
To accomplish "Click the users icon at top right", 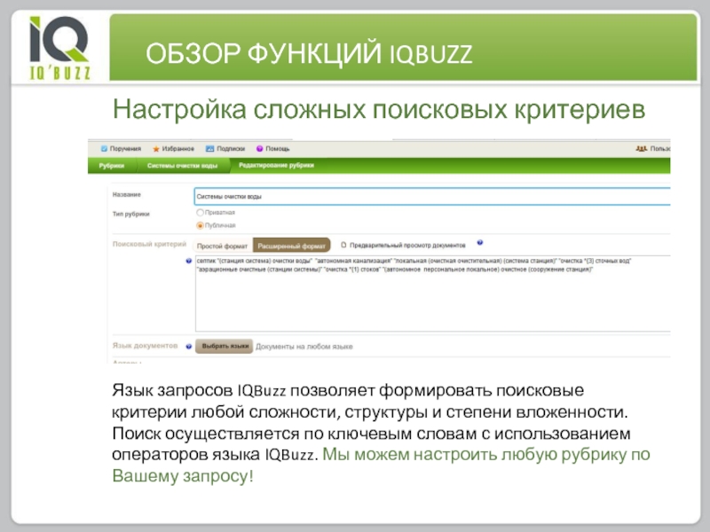I will pyautogui.click(x=641, y=148).
